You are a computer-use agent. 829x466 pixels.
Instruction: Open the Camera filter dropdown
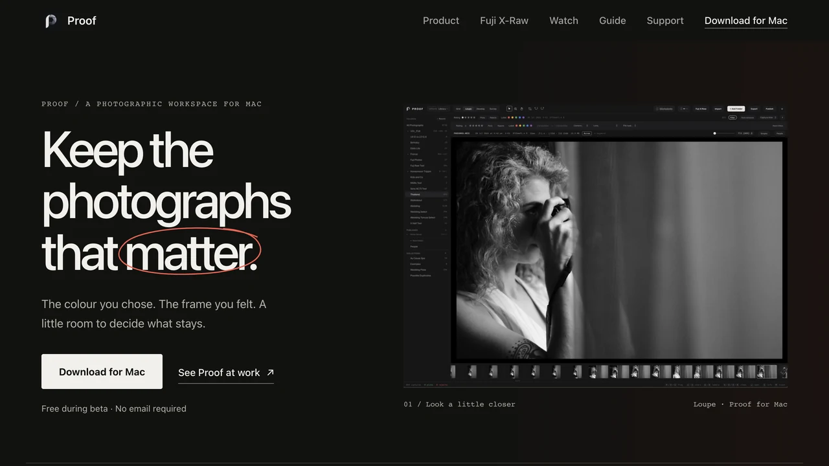point(581,126)
